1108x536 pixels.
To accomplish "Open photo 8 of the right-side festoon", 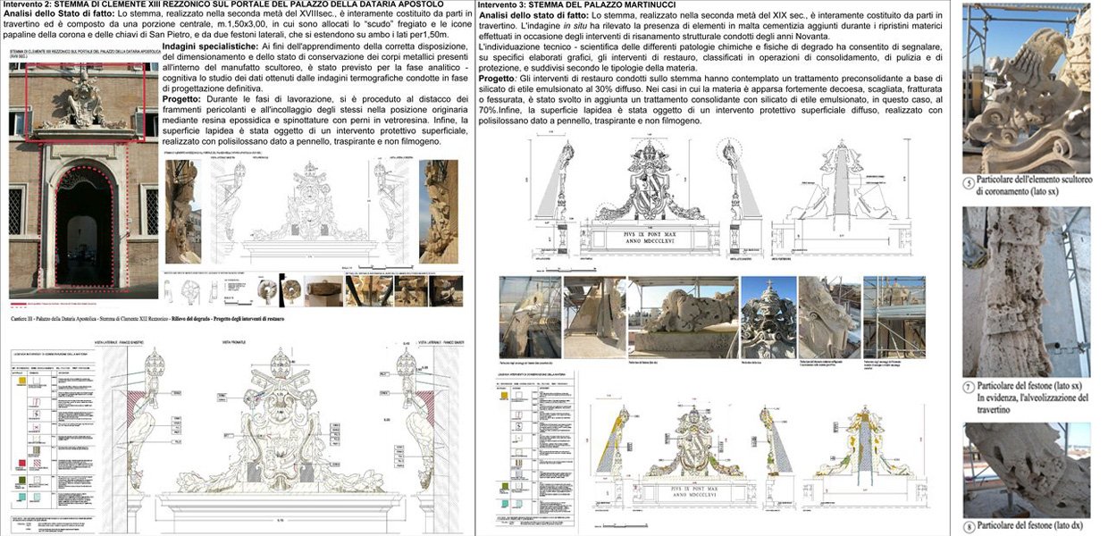I will point(1026,470).
